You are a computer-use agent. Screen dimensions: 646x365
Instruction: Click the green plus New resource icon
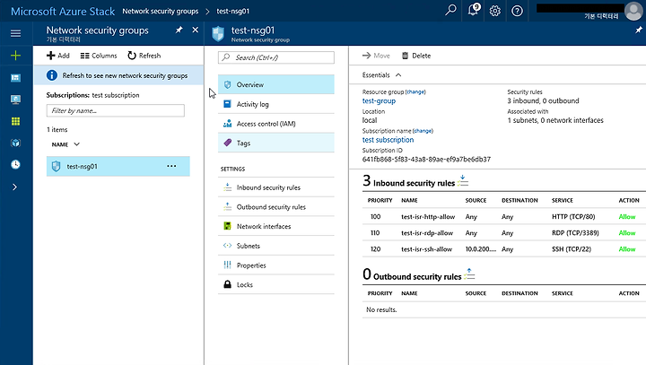tap(15, 56)
